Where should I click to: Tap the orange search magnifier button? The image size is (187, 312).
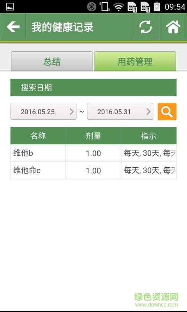click(x=167, y=112)
